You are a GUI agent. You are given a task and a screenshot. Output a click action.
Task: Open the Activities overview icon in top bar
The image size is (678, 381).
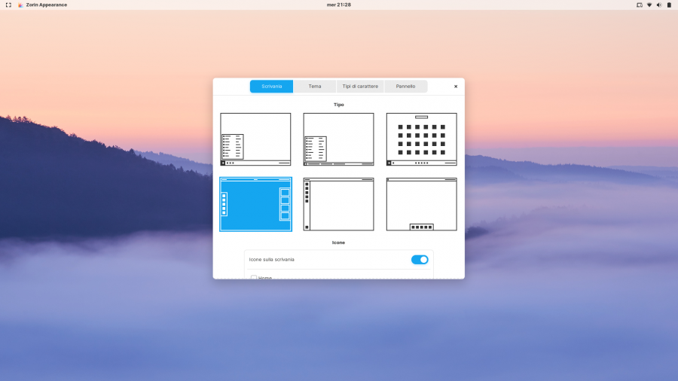click(8, 5)
